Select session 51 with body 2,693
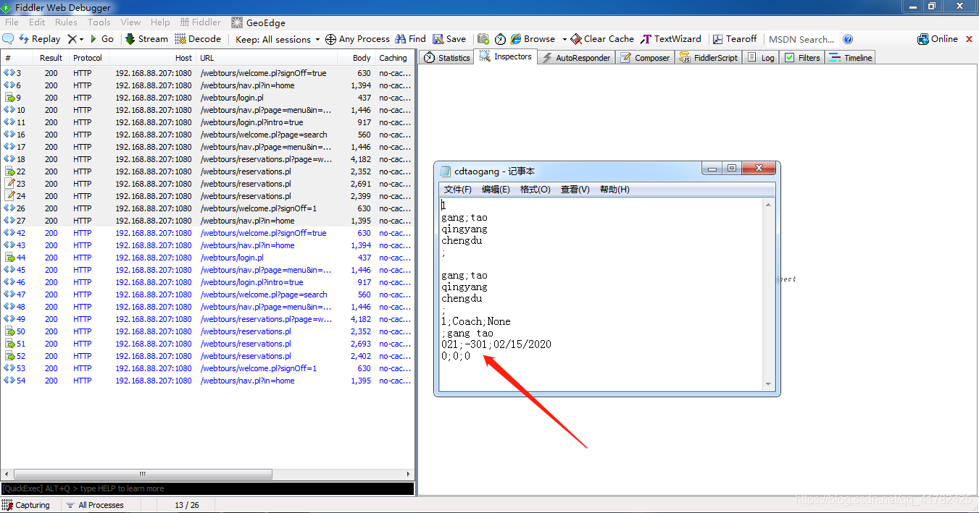This screenshot has width=979, height=513. 207,344
